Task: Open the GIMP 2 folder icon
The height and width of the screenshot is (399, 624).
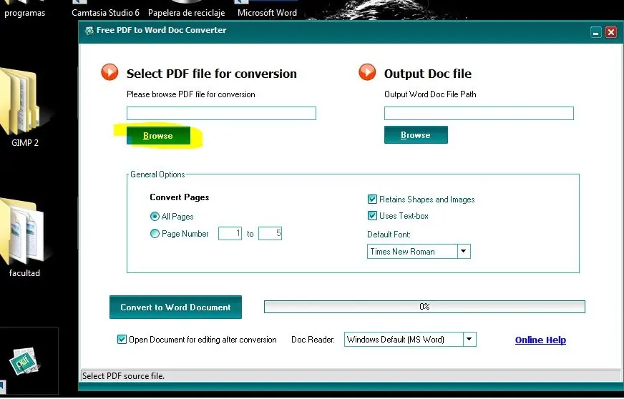Action: coord(21,104)
